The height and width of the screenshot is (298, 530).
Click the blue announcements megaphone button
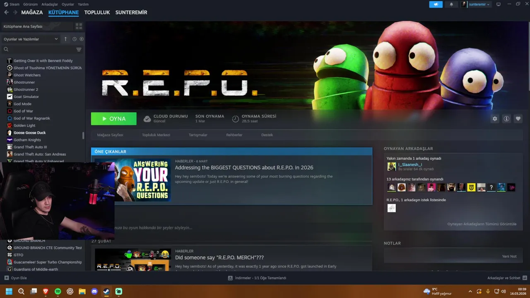(436, 4)
